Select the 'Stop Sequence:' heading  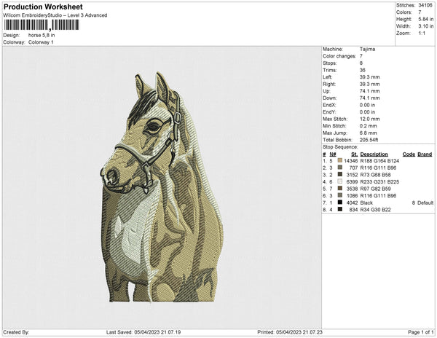[x=340, y=147]
